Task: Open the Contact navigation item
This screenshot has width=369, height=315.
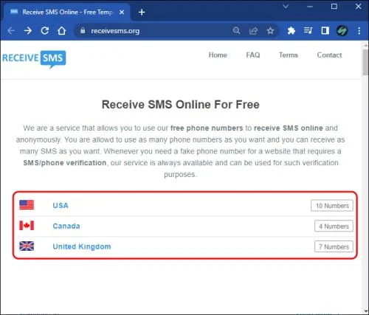Action: [329, 55]
